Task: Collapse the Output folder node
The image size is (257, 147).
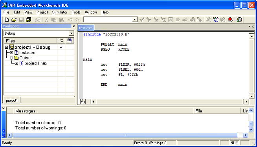Action: click(x=11, y=58)
